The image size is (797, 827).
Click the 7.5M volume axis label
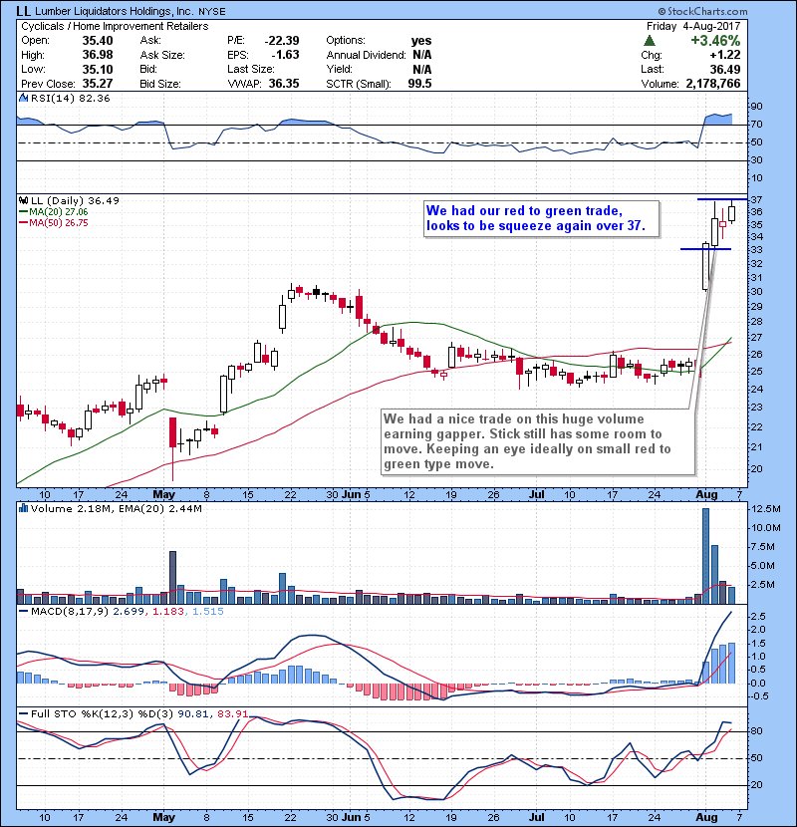click(x=763, y=546)
